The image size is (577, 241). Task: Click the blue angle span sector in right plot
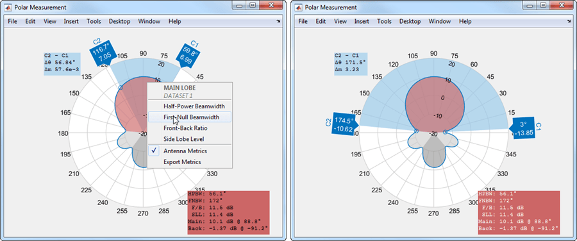(x=434, y=68)
